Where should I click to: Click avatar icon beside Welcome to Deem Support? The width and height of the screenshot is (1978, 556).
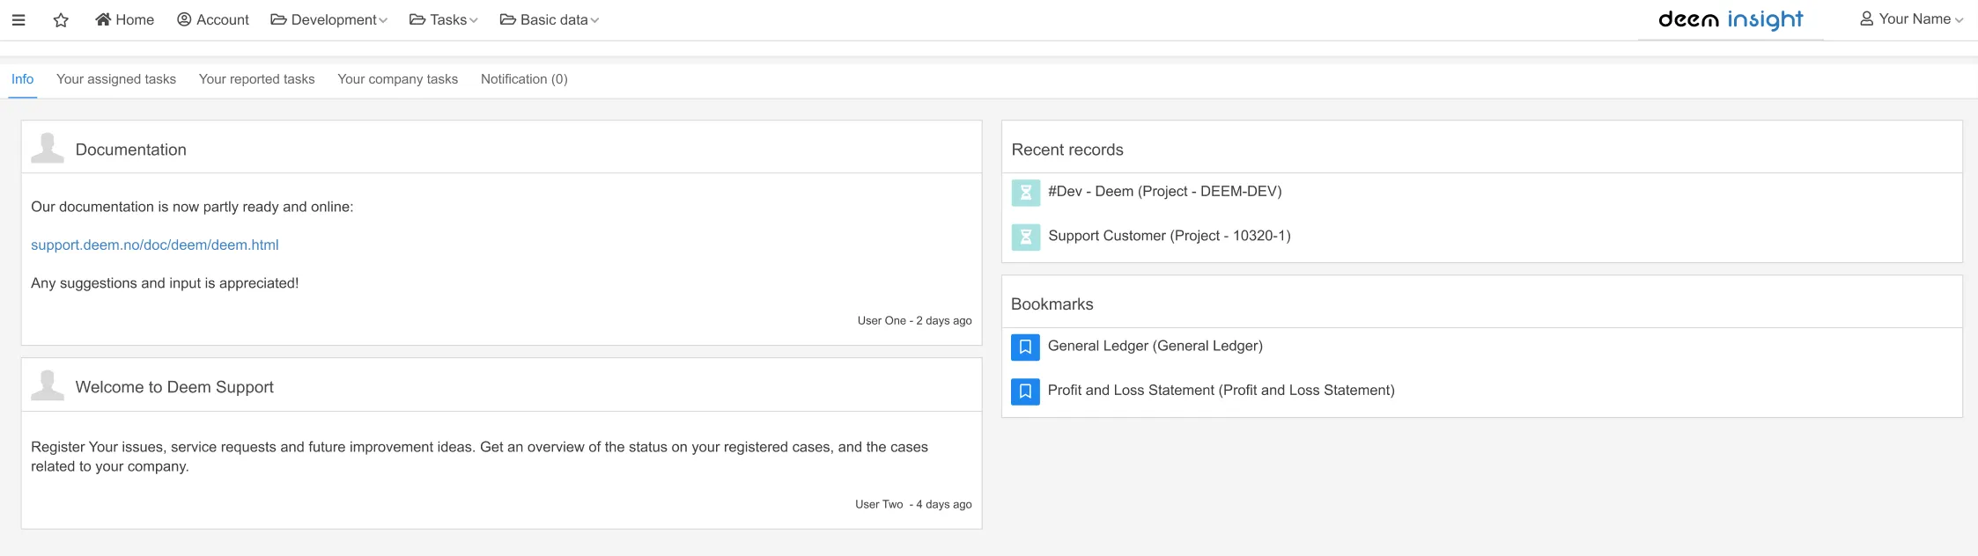[48, 386]
